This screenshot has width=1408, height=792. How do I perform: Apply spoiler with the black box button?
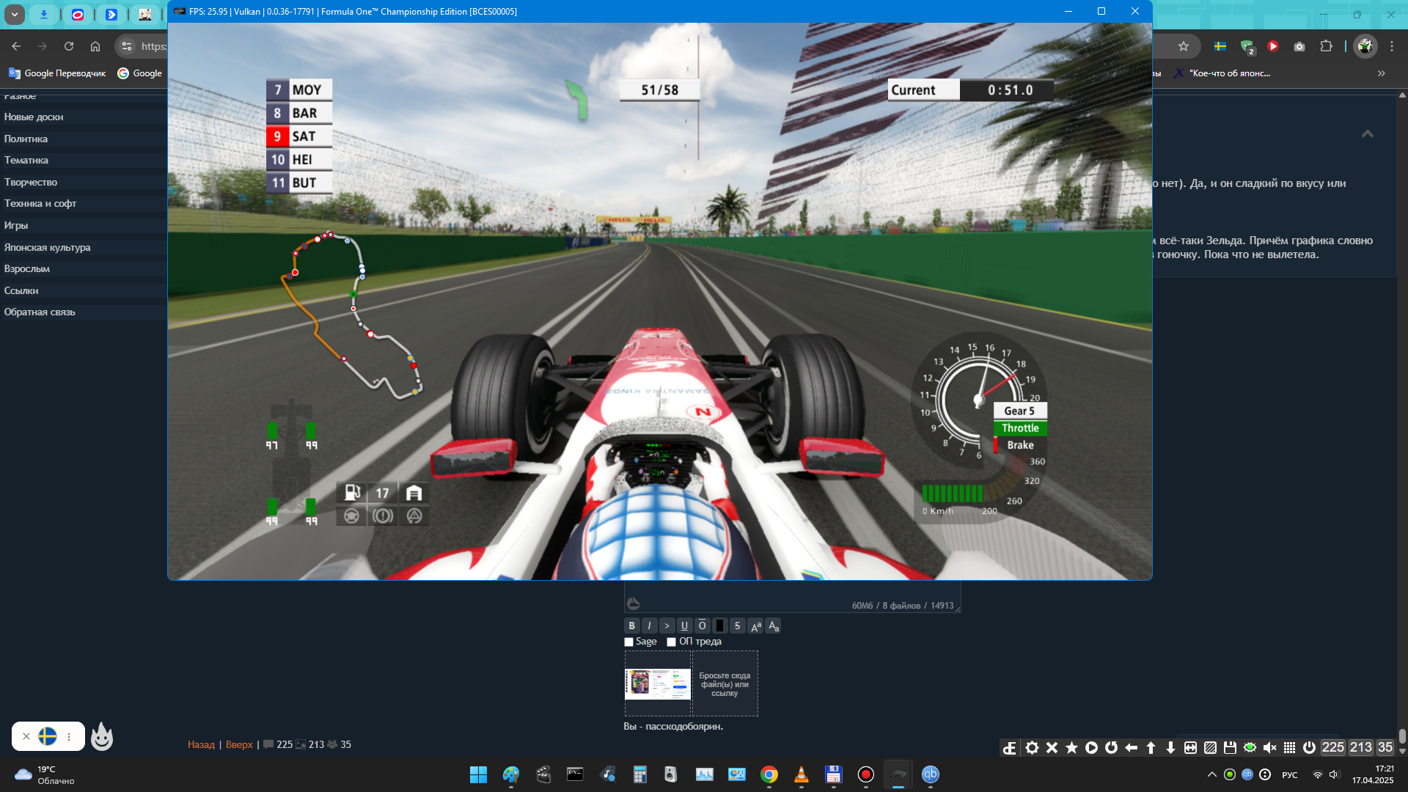pos(719,626)
